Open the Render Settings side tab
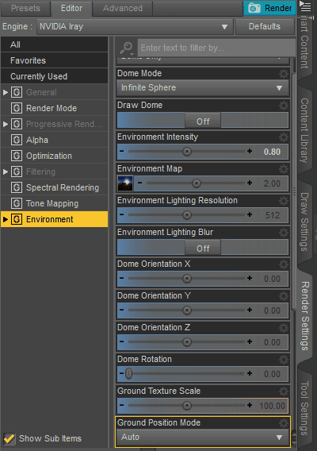Image resolution: width=317 pixels, height=451 pixels. pyautogui.click(x=304, y=316)
